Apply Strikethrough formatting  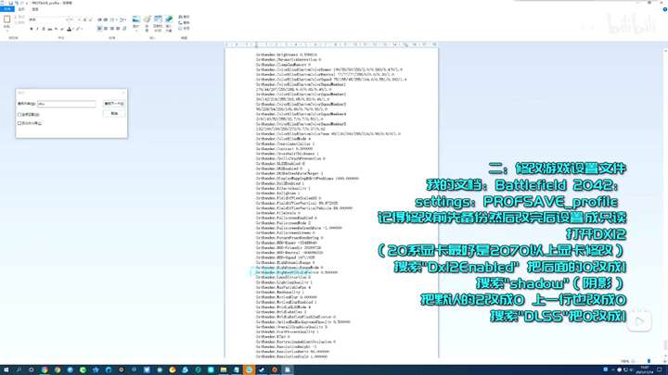[50, 29]
